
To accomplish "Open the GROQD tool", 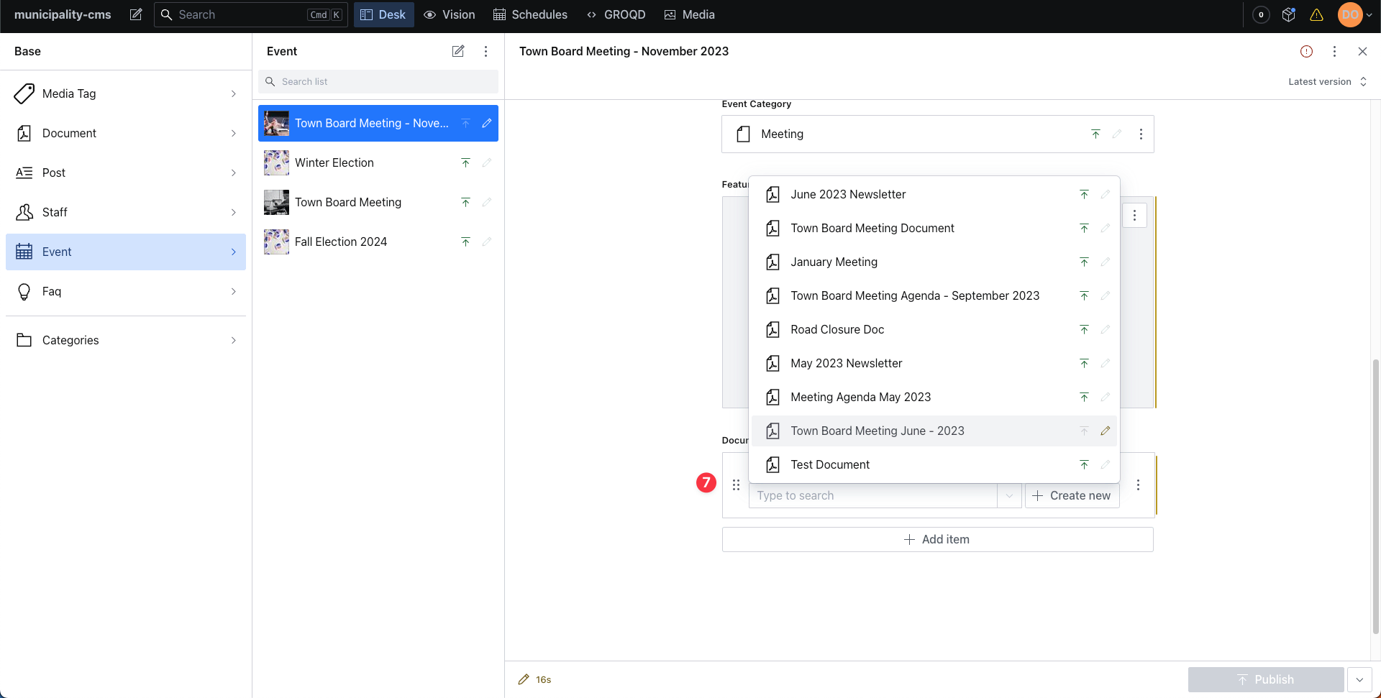I will [x=616, y=14].
